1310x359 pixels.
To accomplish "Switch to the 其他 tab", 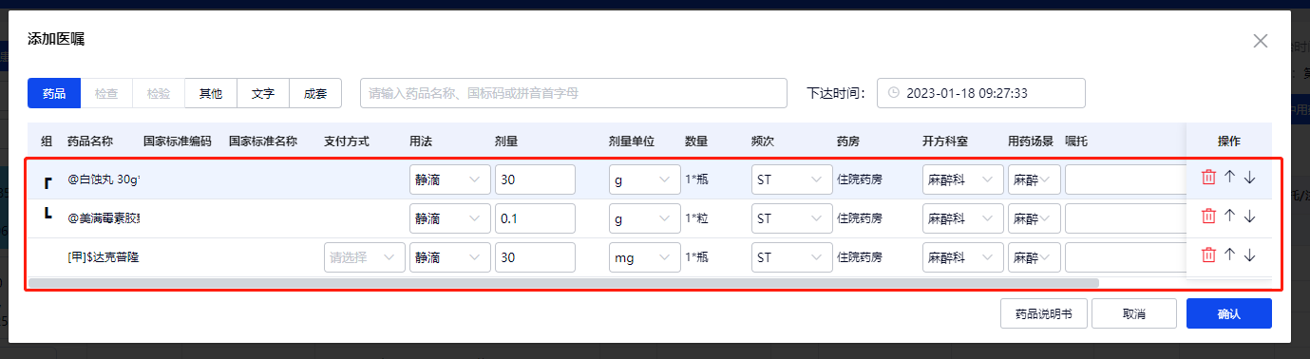I will 211,93.
